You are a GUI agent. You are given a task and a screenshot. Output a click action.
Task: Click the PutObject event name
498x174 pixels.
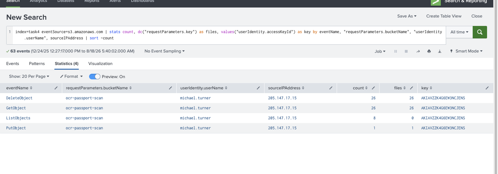click(16, 128)
